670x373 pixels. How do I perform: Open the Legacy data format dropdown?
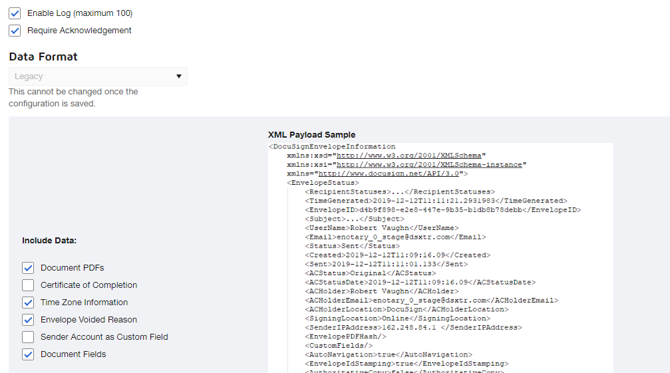coord(98,76)
